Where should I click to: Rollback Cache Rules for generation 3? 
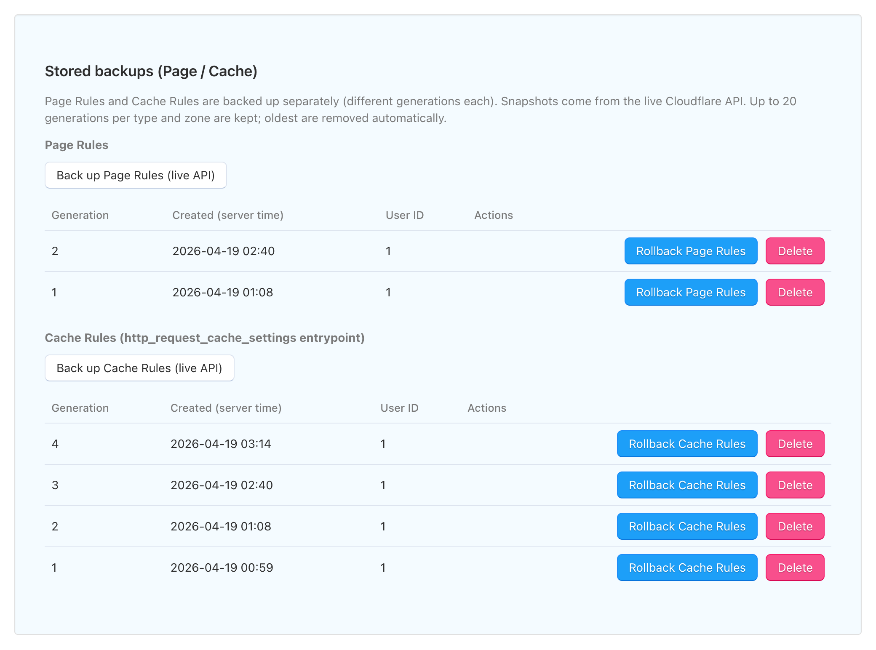click(x=687, y=485)
